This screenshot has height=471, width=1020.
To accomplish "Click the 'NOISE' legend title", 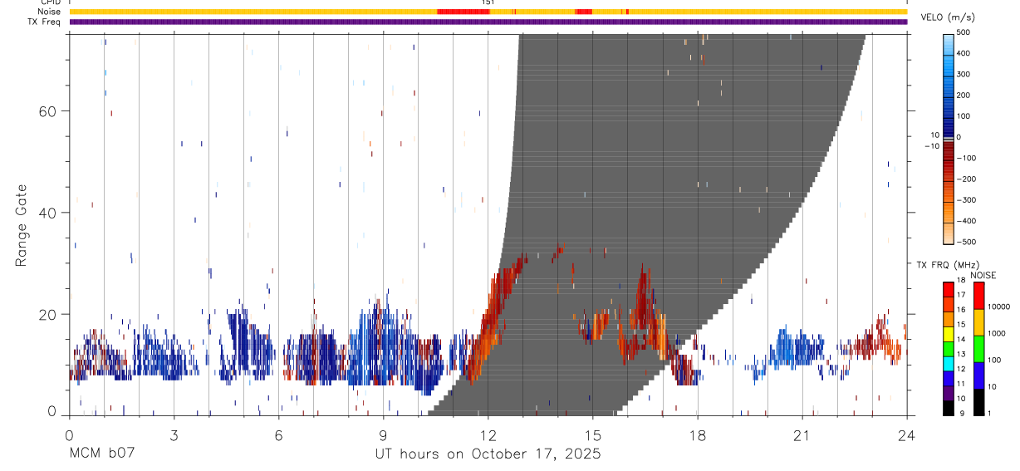I will point(983,276).
